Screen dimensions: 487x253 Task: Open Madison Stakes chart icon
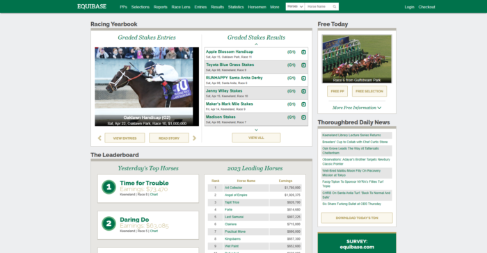coord(303,117)
